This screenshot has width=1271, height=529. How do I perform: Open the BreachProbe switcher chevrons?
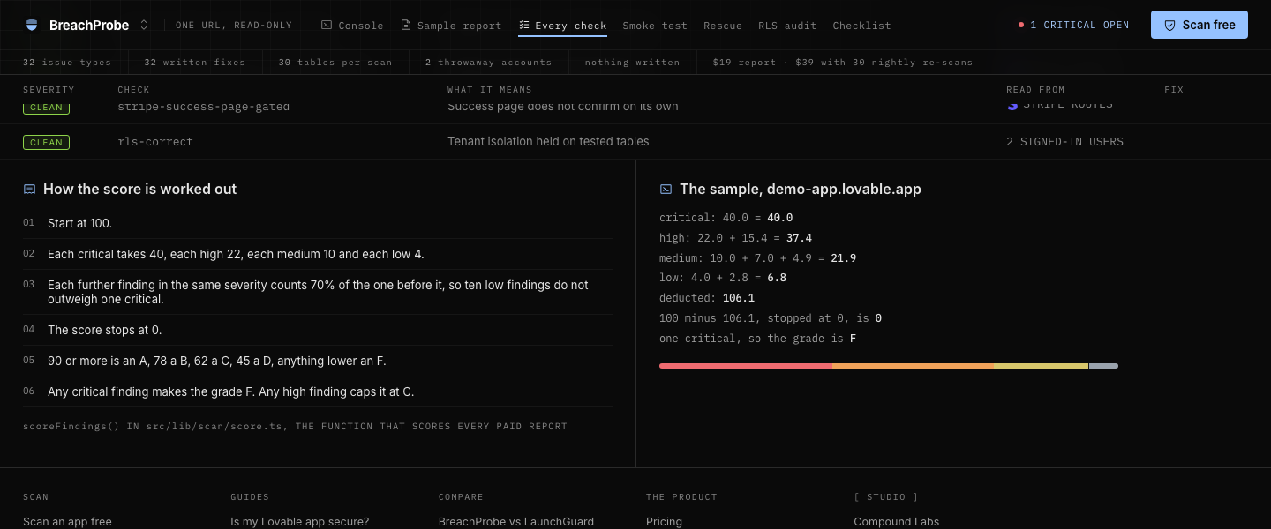(144, 26)
